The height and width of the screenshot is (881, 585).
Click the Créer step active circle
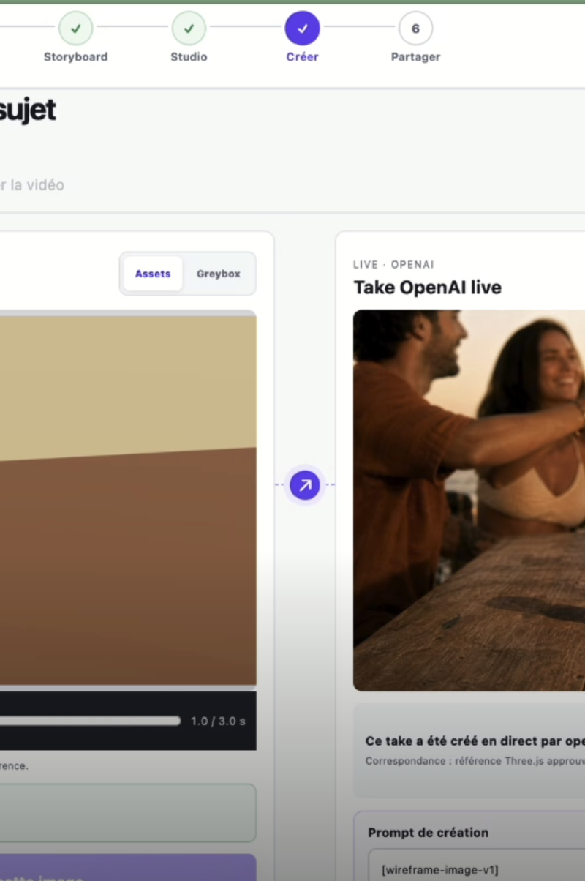pos(302,29)
